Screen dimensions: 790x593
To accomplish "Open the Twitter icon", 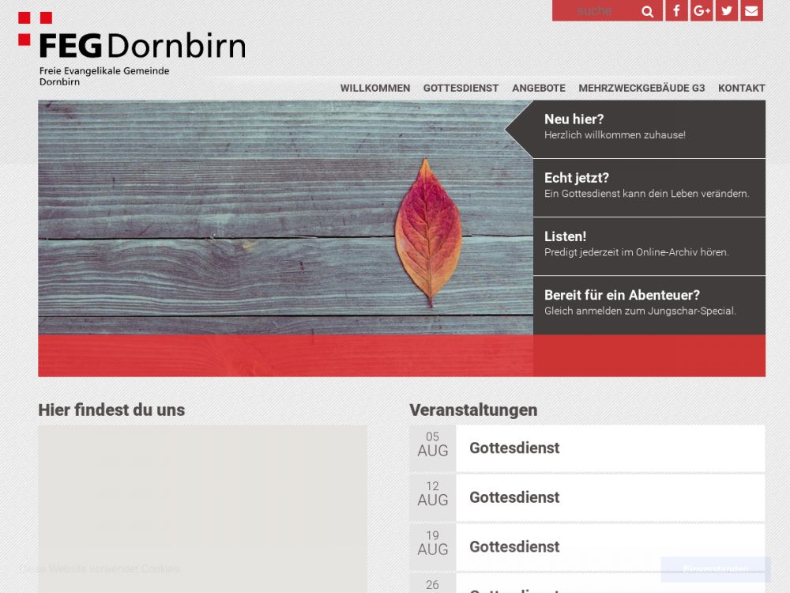I will pos(727,11).
